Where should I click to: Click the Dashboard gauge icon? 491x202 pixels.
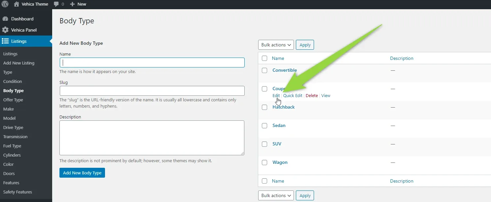click(x=5, y=19)
